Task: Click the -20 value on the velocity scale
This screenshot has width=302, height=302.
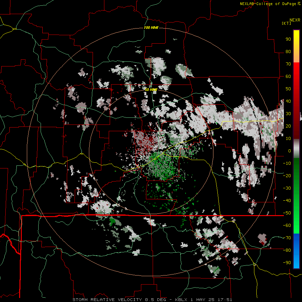Action: (x=287, y=176)
